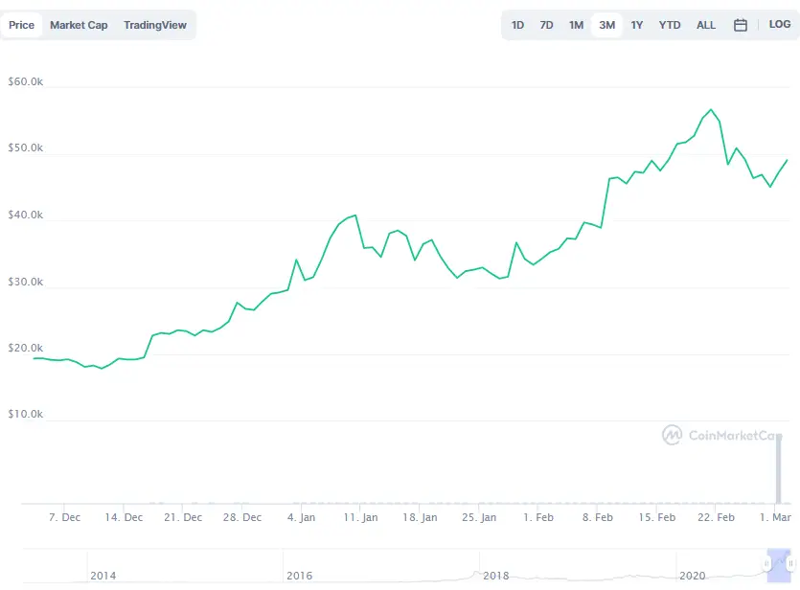Click the 4. Jan x-axis label
The image size is (800, 590).
coord(301,517)
